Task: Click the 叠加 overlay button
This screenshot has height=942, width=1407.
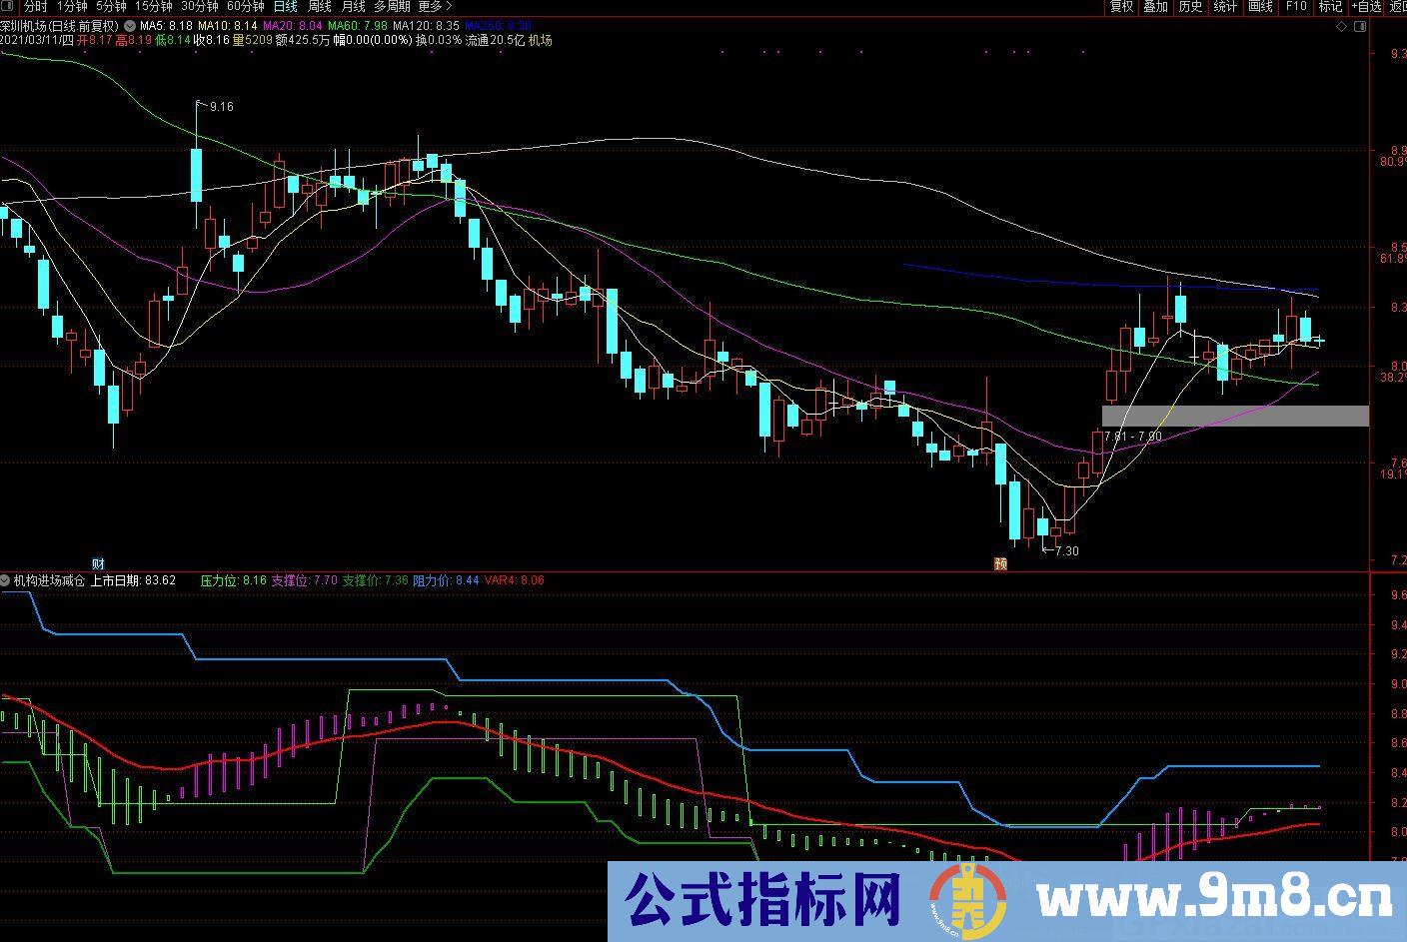Action: 1155,6
